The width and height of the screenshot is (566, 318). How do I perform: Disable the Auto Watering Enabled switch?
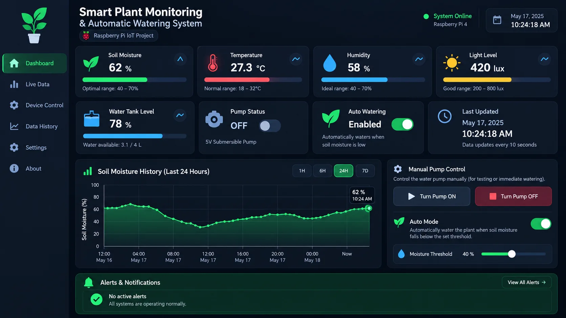tap(402, 124)
